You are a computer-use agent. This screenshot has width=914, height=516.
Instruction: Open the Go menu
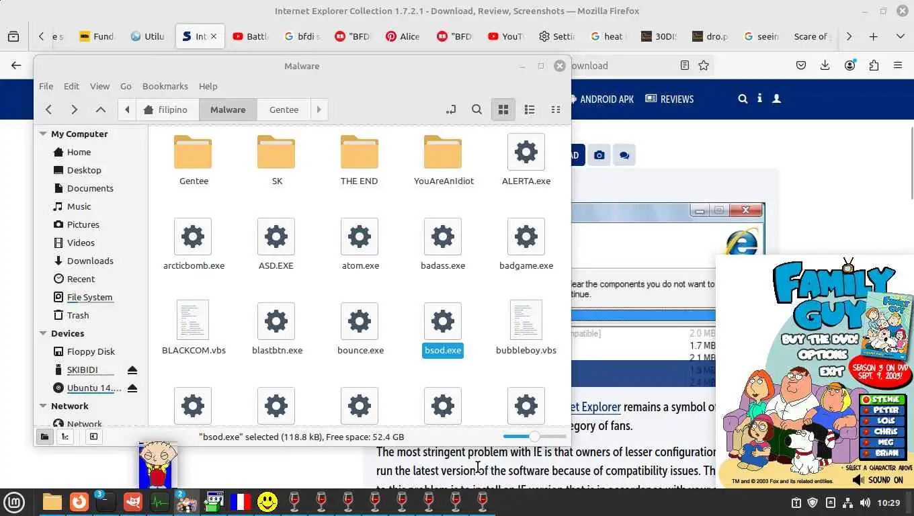(126, 86)
